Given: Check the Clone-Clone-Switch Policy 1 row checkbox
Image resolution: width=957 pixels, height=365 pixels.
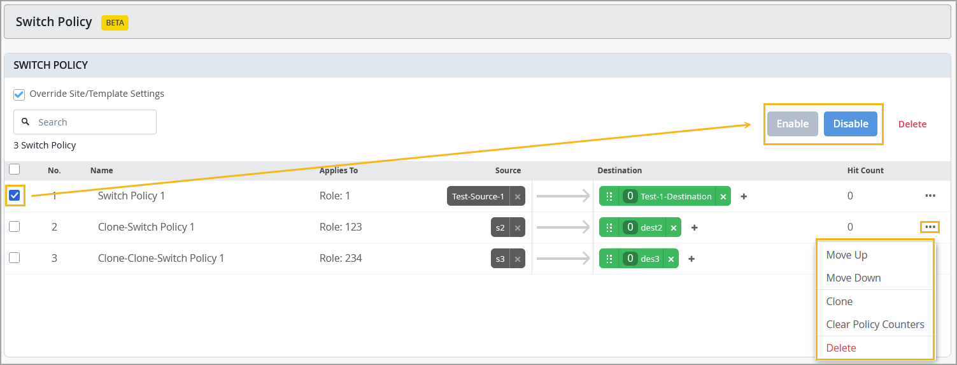Looking at the screenshot, I should pos(15,258).
